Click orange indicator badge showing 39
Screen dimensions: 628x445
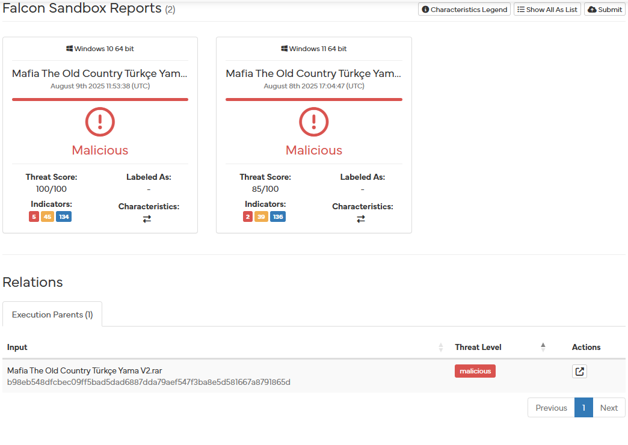261,216
